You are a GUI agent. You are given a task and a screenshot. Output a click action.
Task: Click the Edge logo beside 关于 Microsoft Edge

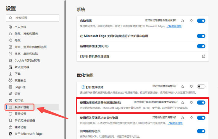click(x=10, y=134)
